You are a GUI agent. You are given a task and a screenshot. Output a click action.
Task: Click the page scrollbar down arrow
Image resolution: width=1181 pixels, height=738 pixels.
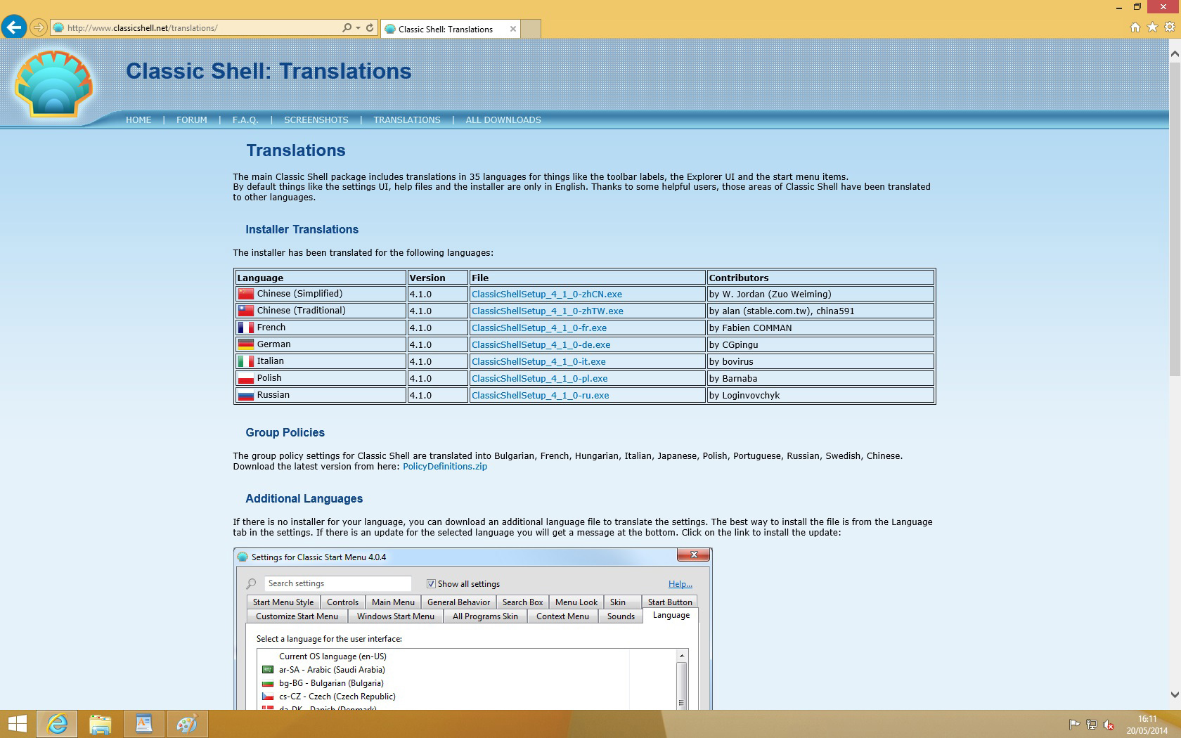[1174, 694]
